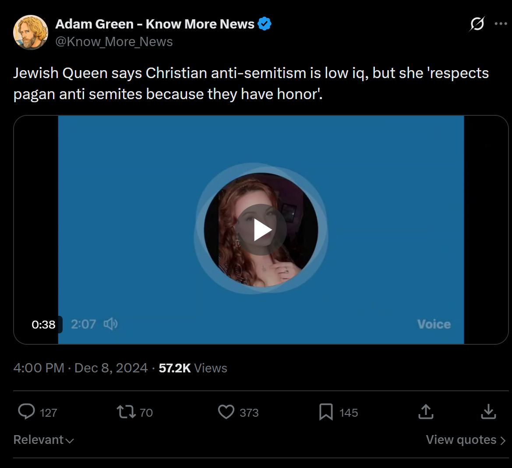Open the Grok slashed-circle icon
Viewport: 512px width, 468px height.
coord(477,24)
